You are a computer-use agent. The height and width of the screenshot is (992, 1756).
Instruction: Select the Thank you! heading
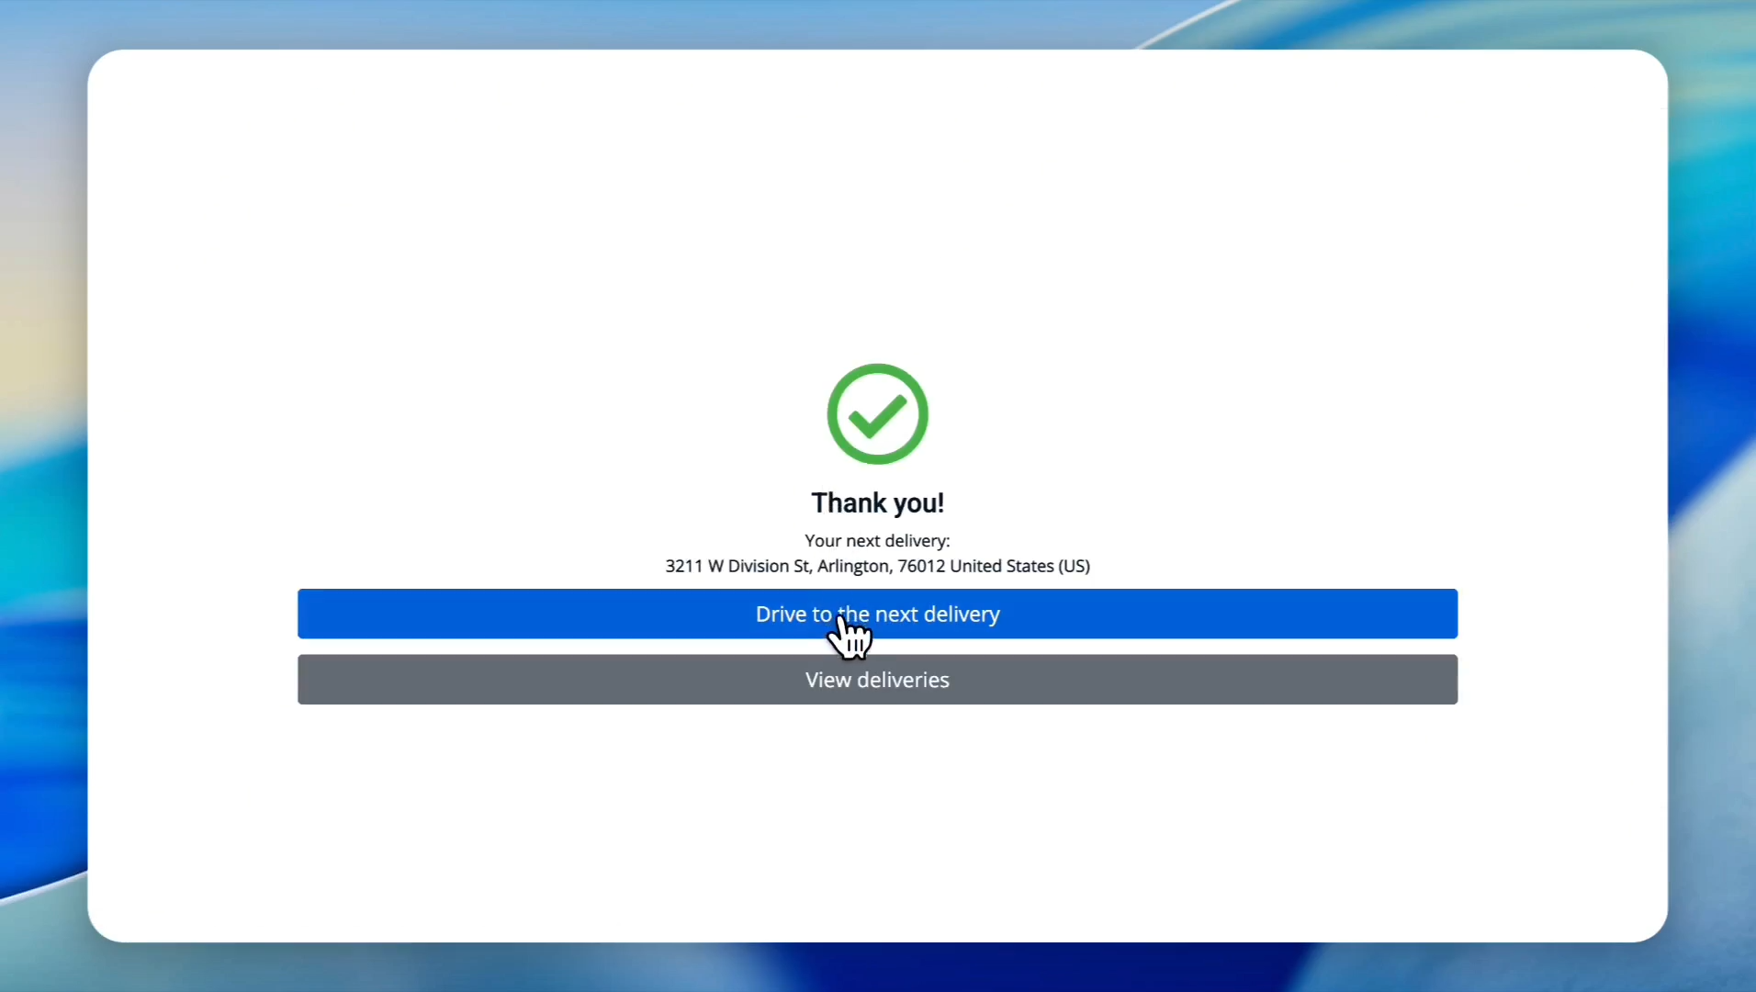point(877,503)
